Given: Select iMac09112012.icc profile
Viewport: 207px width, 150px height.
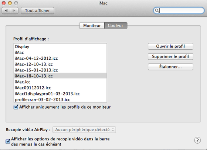Looking at the screenshot, I should pos(60,88).
